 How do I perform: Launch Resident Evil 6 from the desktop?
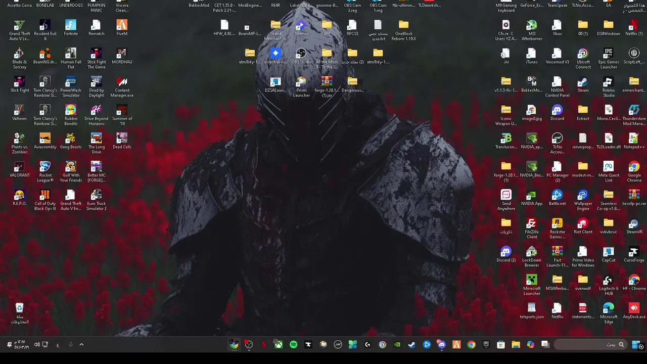pyautogui.click(x=45, y=30)
